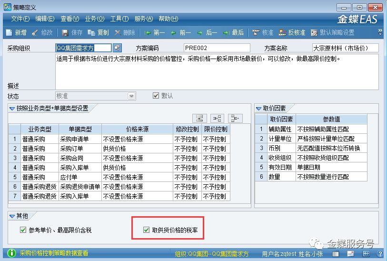Select 采购订单 cell in row 2
The image size is (387, 261).
click(80, 149)
